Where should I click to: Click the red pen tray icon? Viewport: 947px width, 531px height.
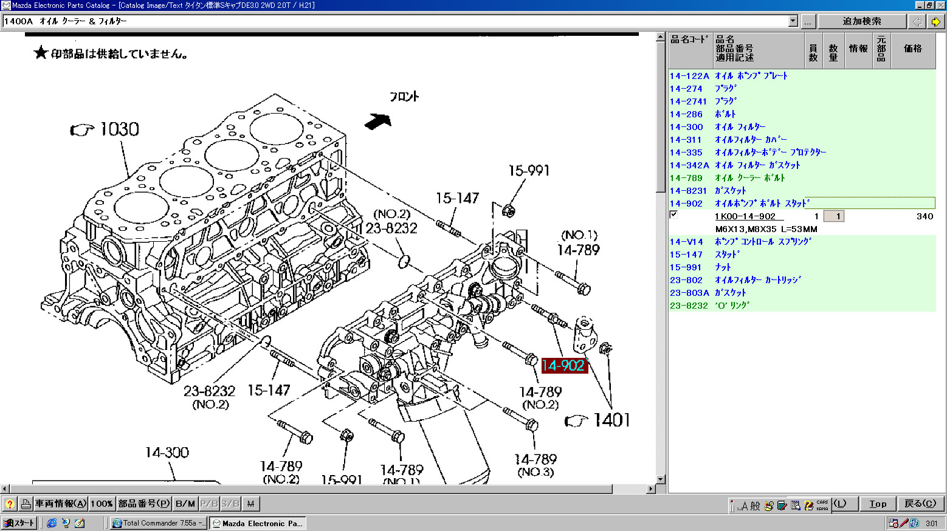pos(904,523)
